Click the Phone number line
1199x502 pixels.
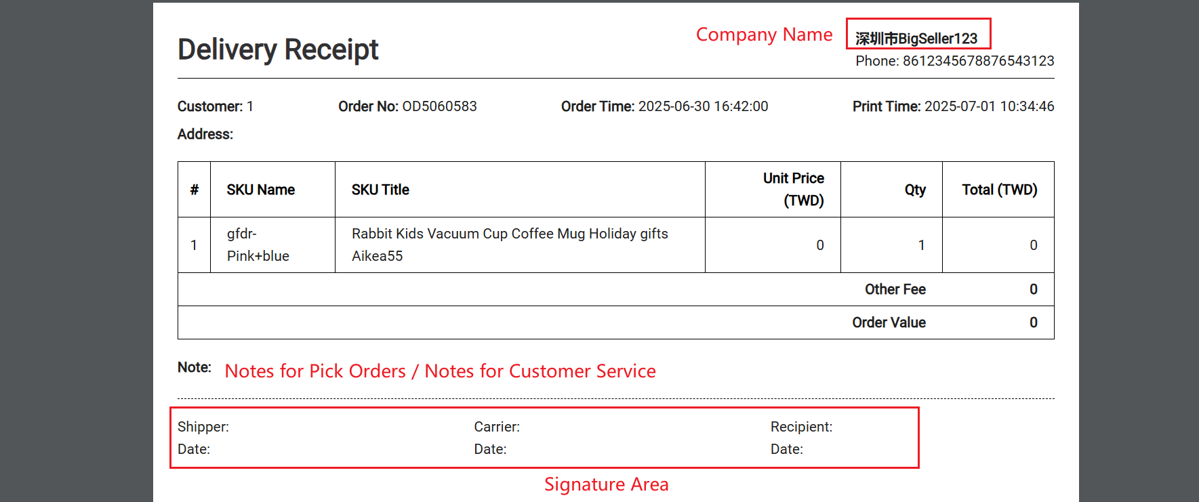[x=955, y=61]
